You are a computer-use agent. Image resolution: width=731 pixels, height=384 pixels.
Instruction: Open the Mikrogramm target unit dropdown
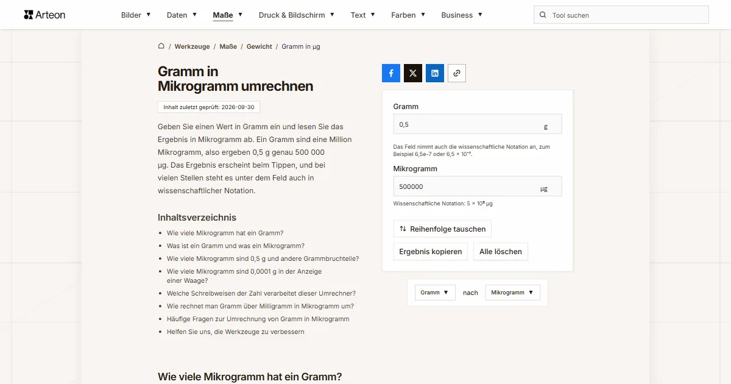click(x=512, y=293)
